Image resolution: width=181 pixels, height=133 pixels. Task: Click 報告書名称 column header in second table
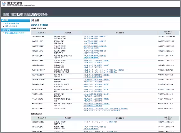click(120, 118)
